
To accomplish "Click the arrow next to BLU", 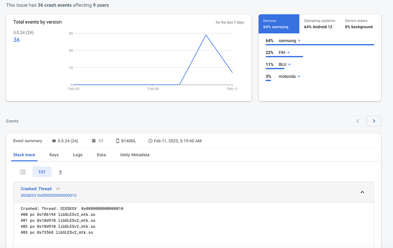I will 289,64.
